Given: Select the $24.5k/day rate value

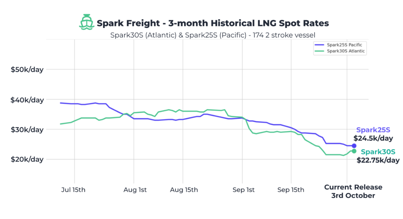Looking at the screenshot, I should pos(373,139).
